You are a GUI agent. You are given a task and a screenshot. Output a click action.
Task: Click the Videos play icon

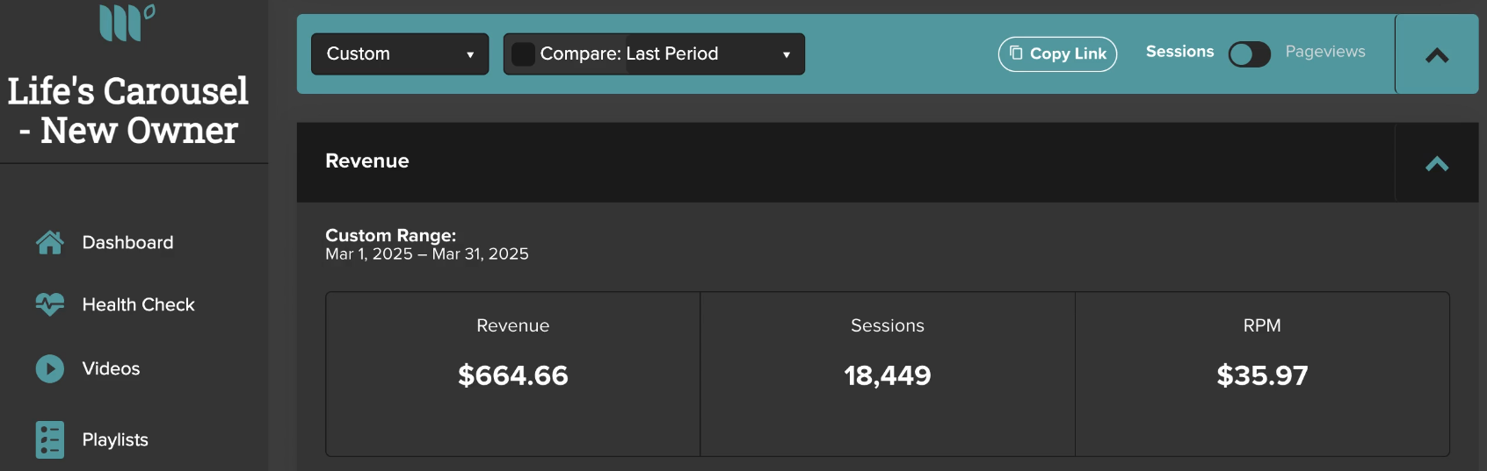tap(50, 368)
